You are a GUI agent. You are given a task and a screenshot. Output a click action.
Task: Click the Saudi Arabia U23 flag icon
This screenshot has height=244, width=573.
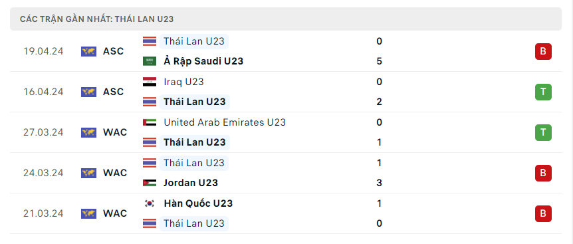coord(150,61)
